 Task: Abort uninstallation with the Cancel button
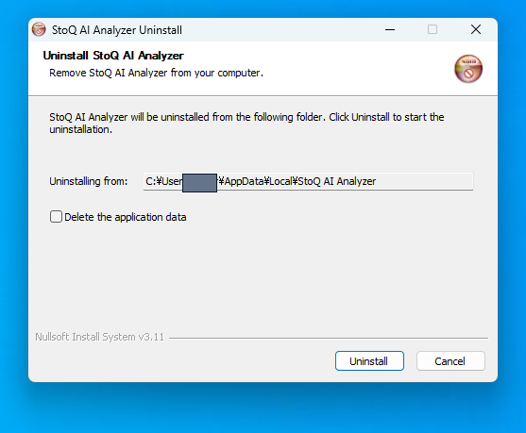pos(450,361)
